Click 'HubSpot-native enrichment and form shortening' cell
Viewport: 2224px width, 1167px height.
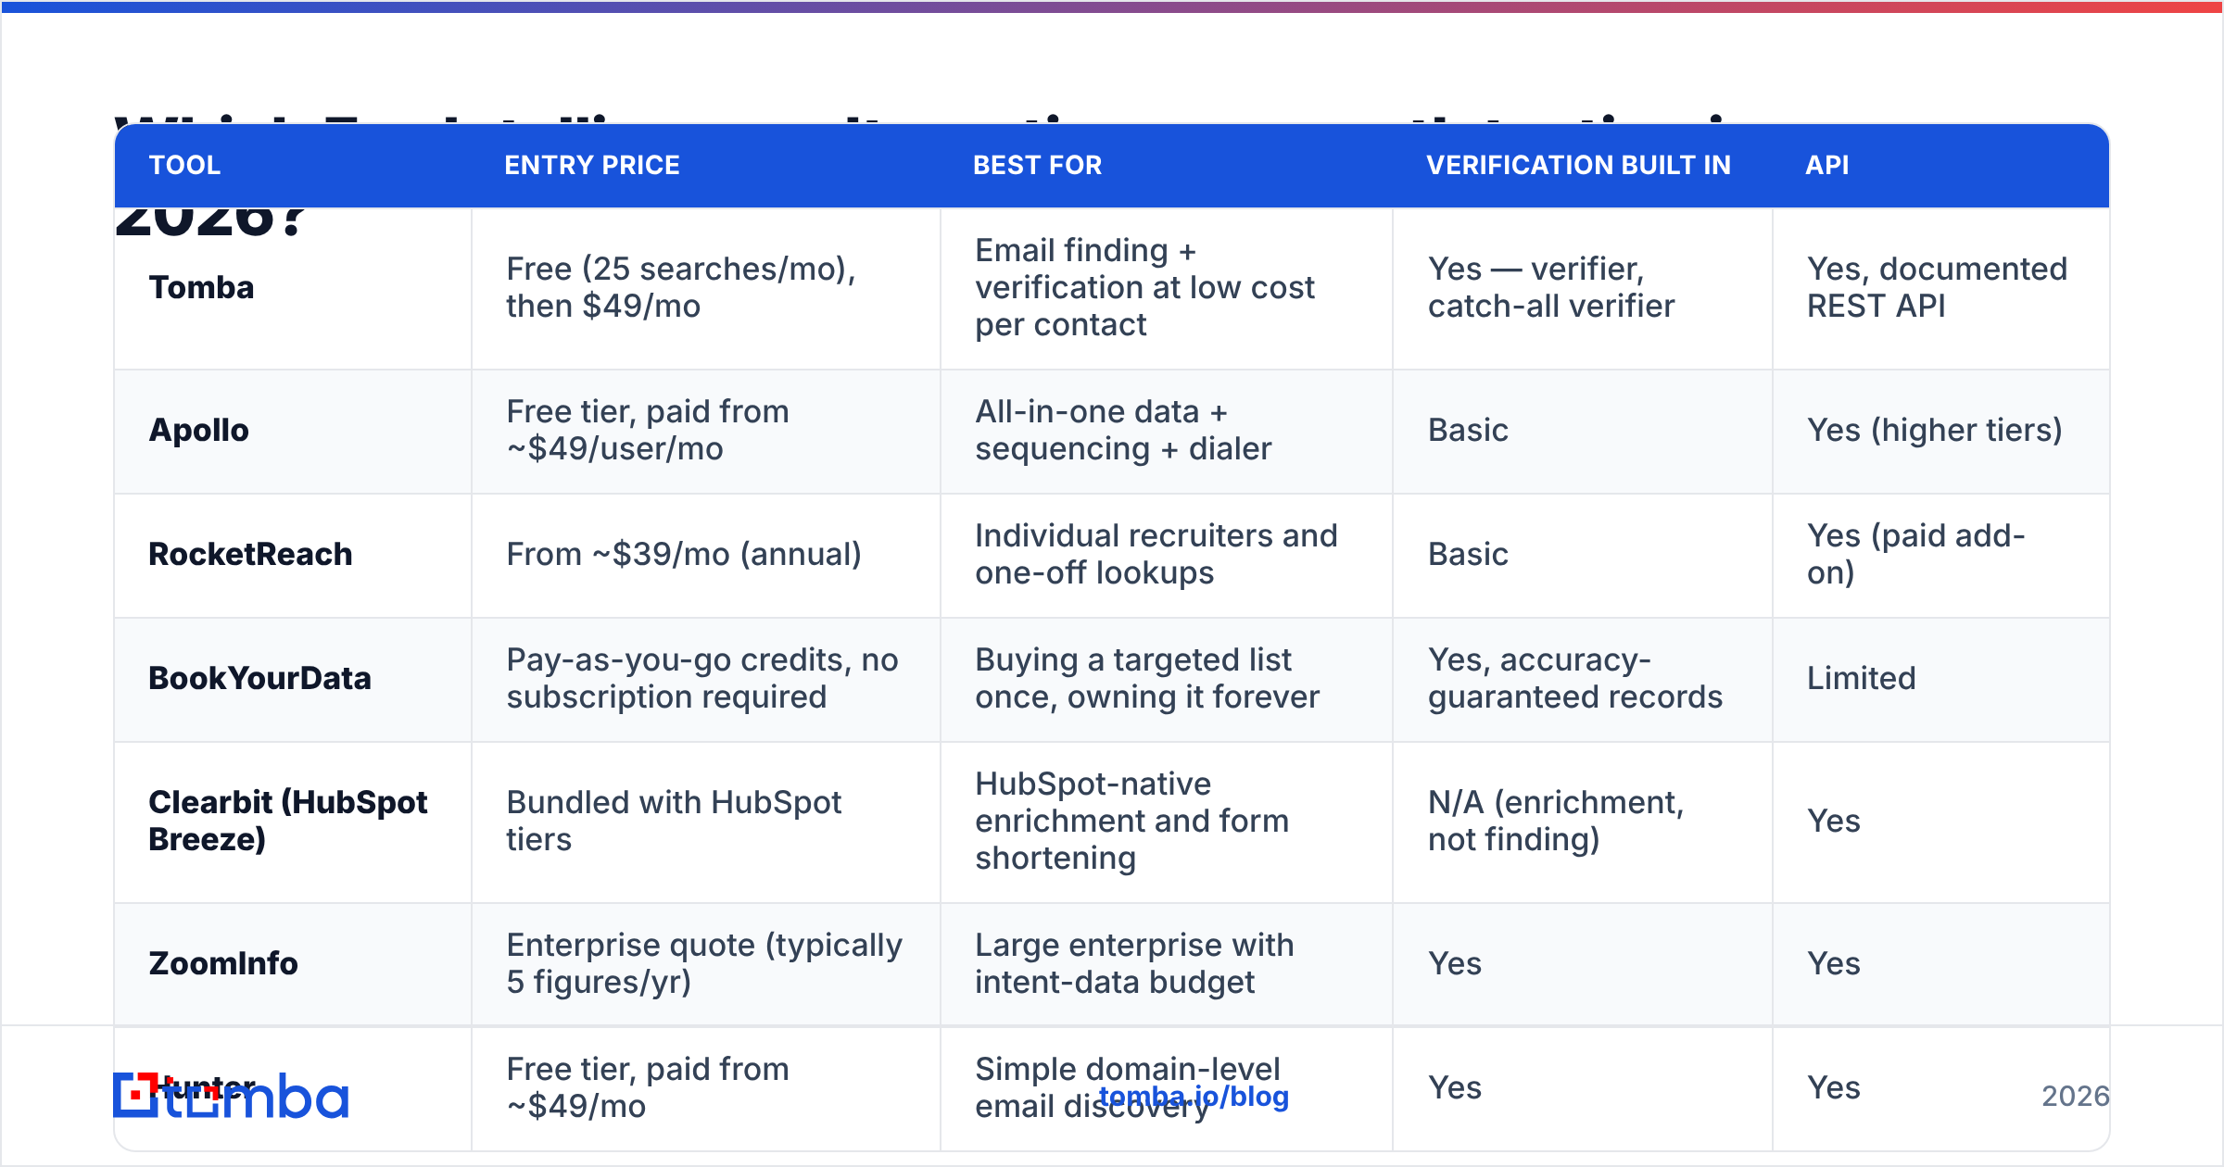pyautogui.click(x=1167, y=822)
